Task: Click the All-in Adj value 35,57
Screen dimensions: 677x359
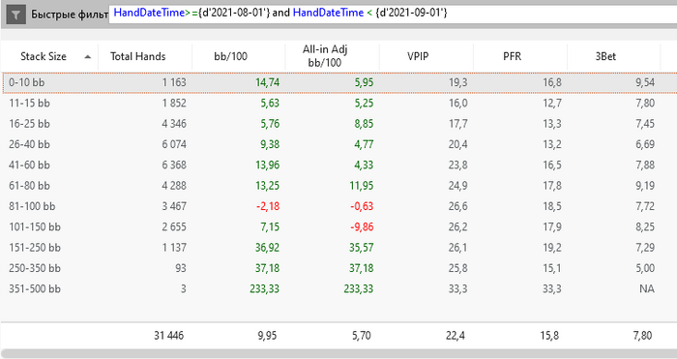Action: (x=362, y=248)
